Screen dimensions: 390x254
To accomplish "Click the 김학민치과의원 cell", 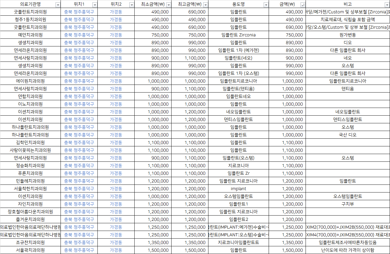I will pyautogui.click(x=30, y=143).
